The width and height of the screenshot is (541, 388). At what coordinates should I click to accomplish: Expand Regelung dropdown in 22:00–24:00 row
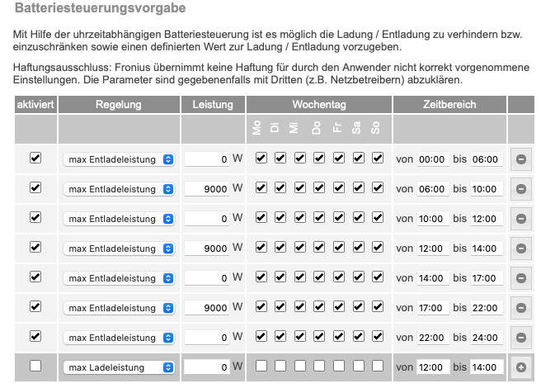tap(120, 338)
